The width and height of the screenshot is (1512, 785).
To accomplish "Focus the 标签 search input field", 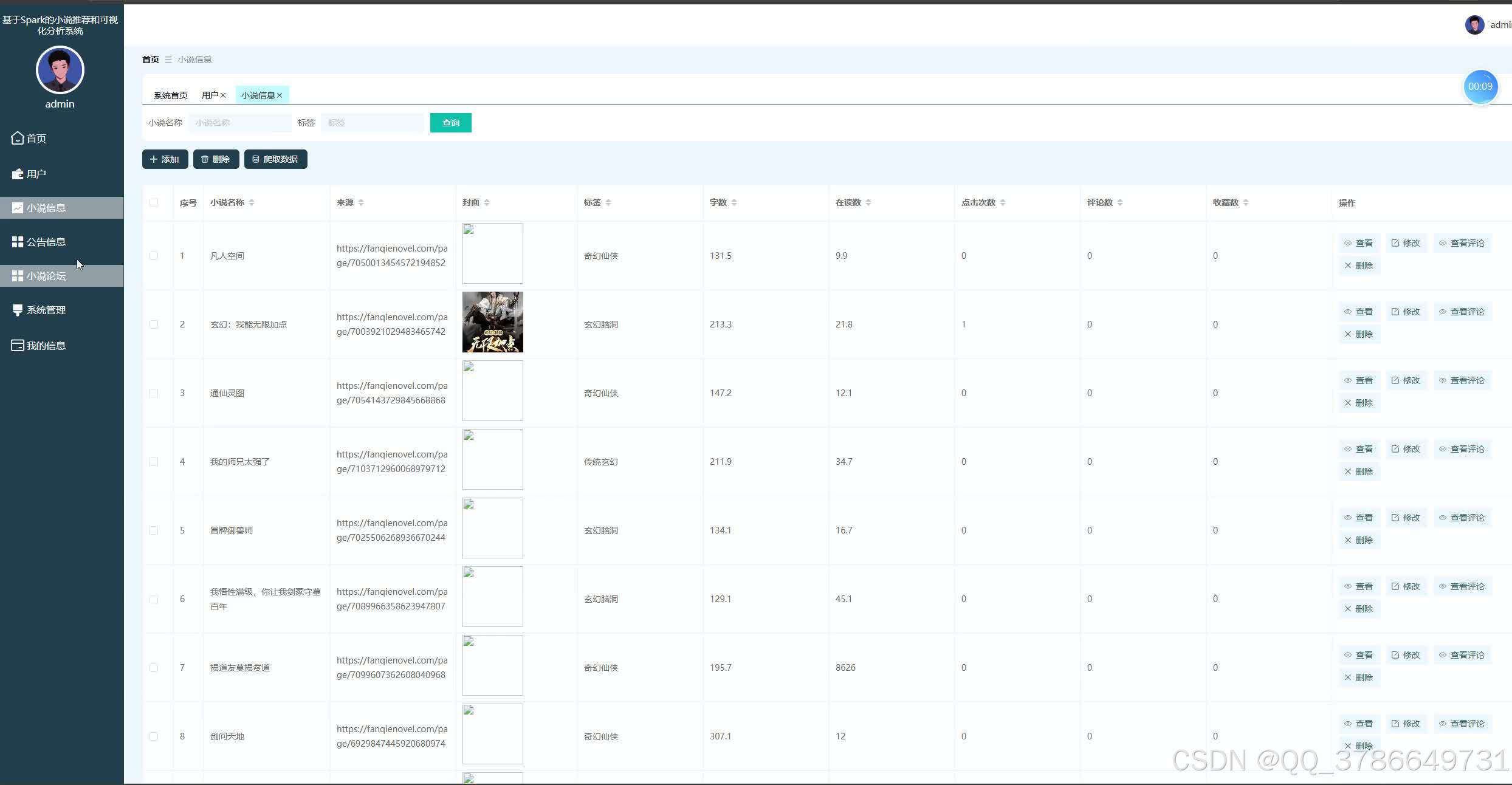I will coord(372,123).
